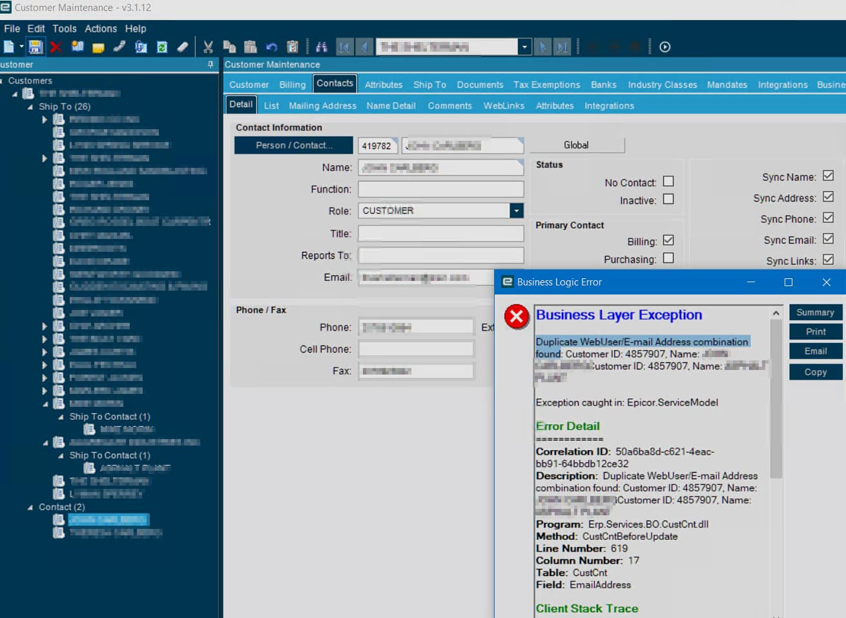Click the Undo arrow icon
Image resolution: width=846 pixels, height=618 pixels.
click(x=272, y=47)
